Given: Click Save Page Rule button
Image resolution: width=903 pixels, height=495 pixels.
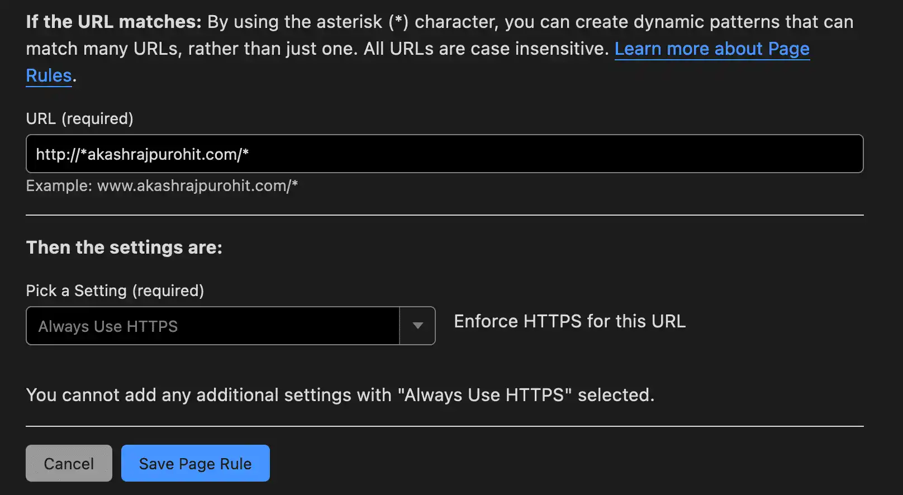Looking at the screenshot, I should (x=196, y=463).
